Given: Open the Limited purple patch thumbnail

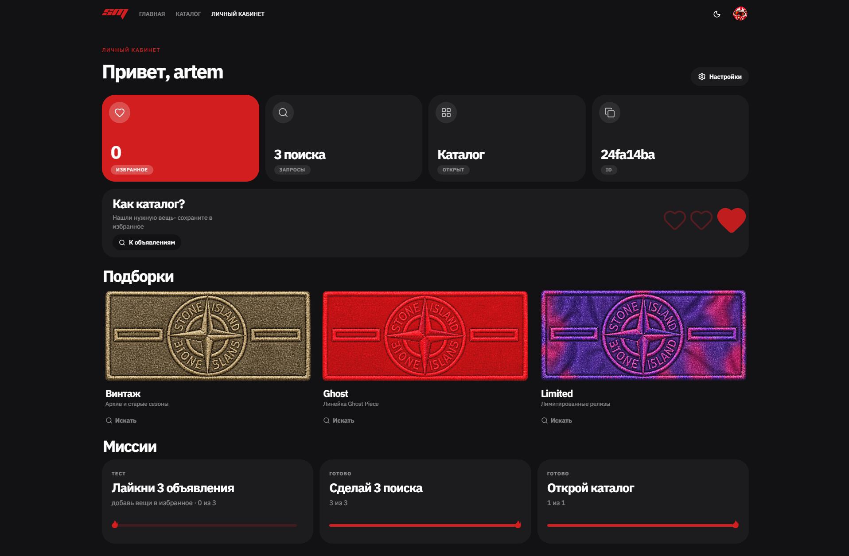Looking at the screenshot, I should (643, 335).
